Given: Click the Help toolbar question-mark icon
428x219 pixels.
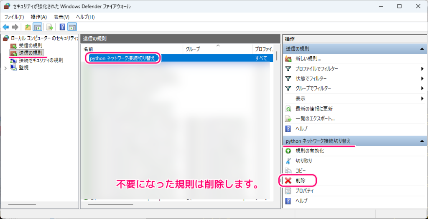Looking at the screenshot, I should click(63, 27).
